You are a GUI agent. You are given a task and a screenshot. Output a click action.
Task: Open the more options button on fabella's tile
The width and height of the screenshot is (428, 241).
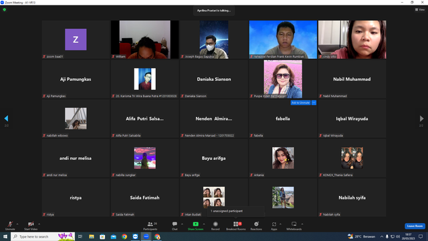314,102
